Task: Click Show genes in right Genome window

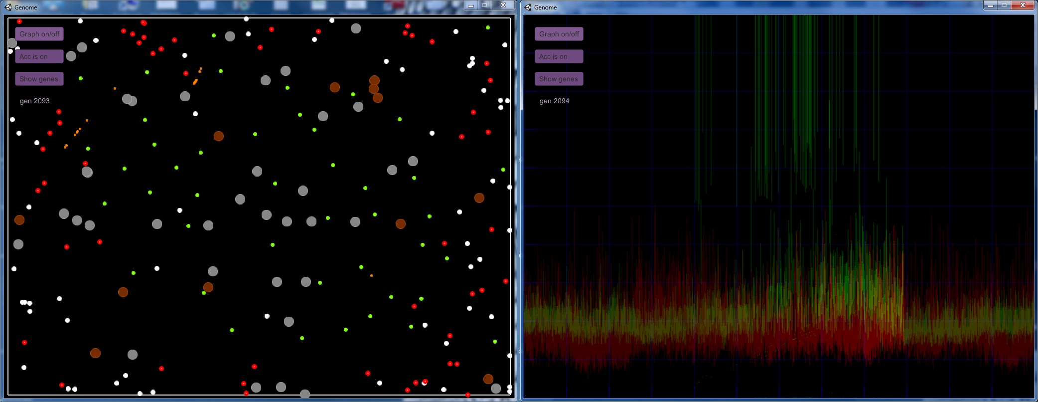Action: tap(559, 79)
